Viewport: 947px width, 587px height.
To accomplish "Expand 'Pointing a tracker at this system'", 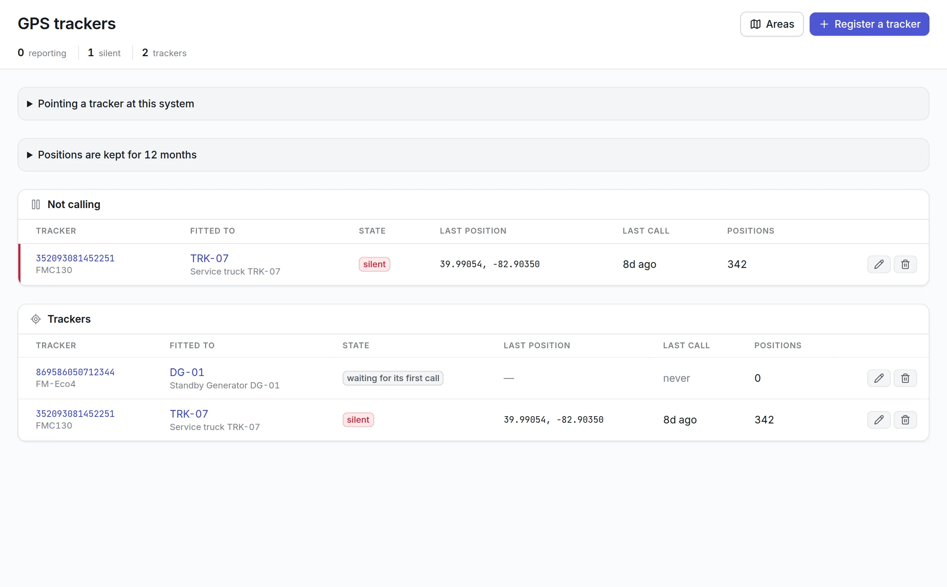I will coord(473,104).
